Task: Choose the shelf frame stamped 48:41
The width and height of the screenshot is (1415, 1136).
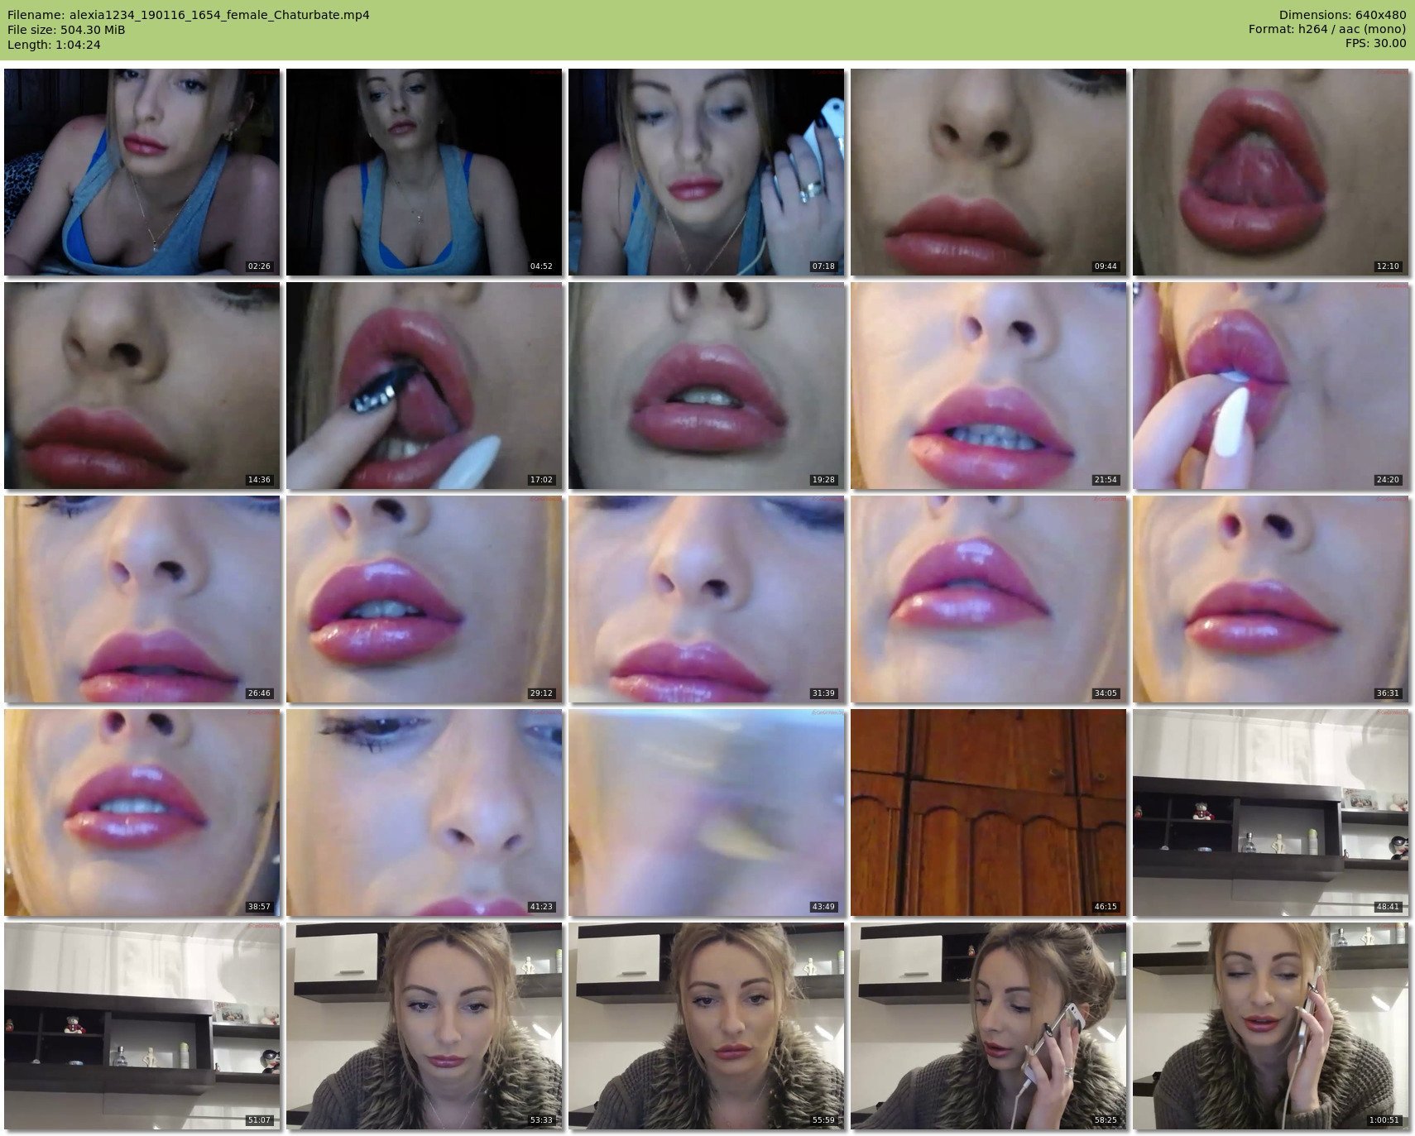Action: (x=1271, y=812)
